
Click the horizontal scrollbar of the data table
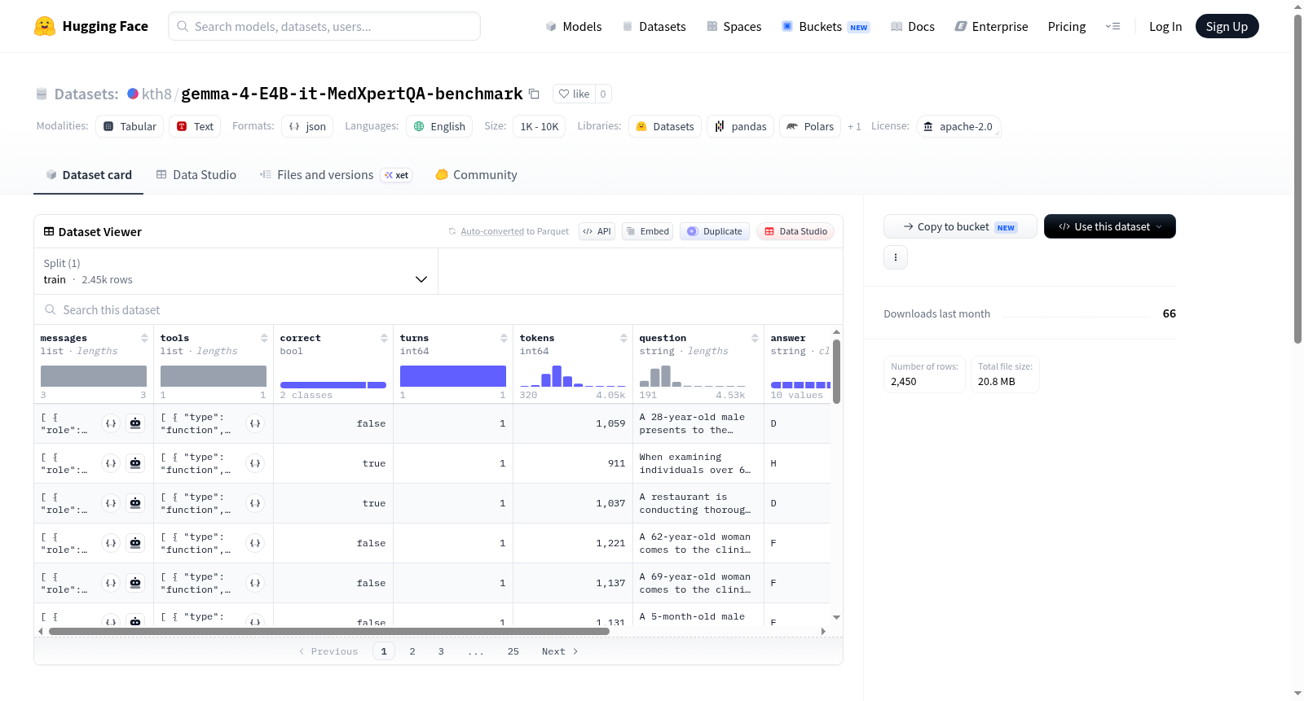329,631
